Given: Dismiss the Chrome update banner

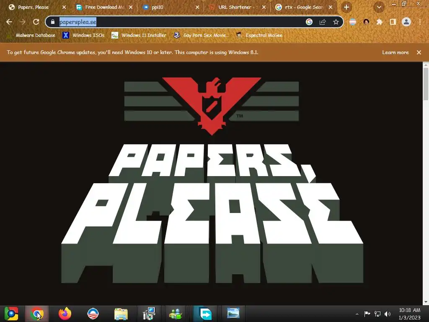Looking at the screenshot, I should click(x=419, y=52).
